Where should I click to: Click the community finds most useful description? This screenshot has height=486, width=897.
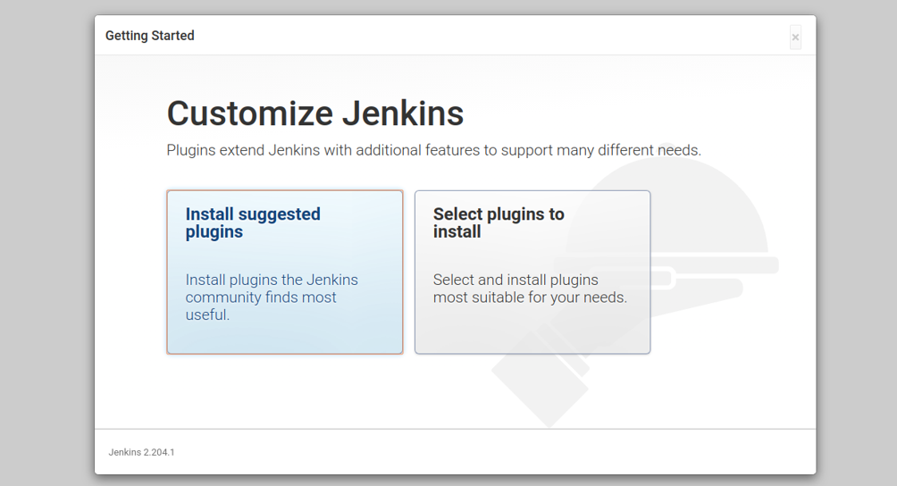[x=272, y=297]
